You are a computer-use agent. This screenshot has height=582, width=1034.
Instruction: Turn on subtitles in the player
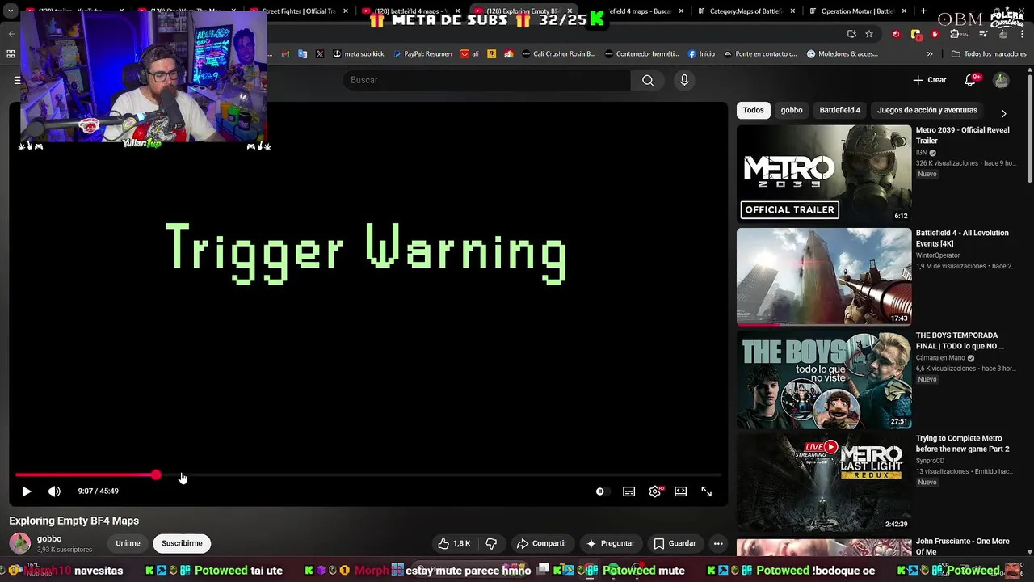[x=628, y=491]
